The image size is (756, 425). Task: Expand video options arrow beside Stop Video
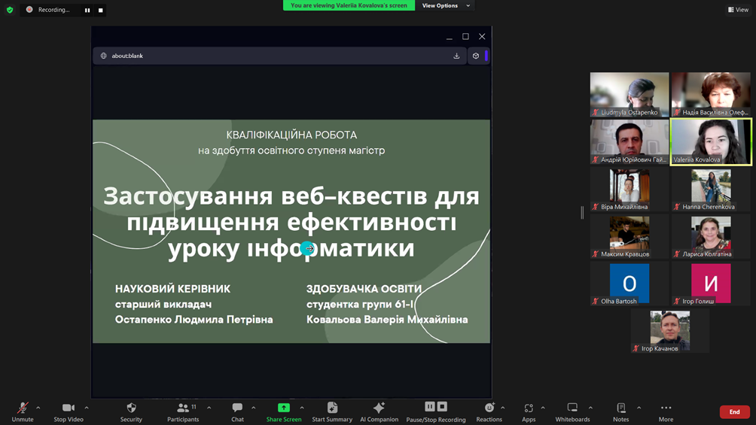pyautogui.click(x=87, y=408)
